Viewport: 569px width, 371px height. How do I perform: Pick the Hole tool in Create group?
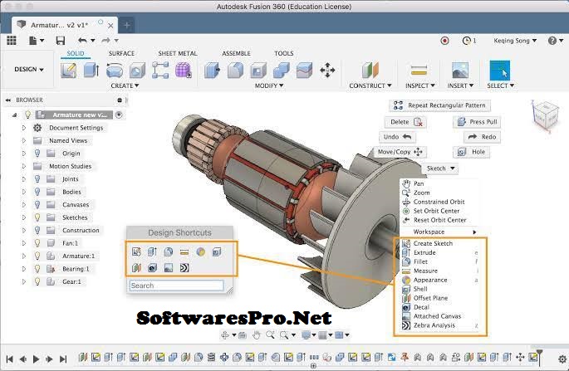[138, 70]
